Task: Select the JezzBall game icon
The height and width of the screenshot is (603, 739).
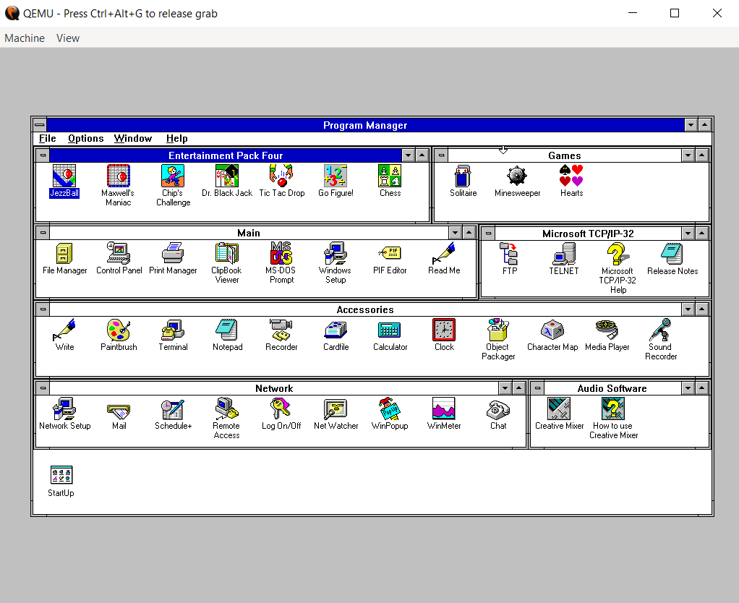Action: coord(64,176)
